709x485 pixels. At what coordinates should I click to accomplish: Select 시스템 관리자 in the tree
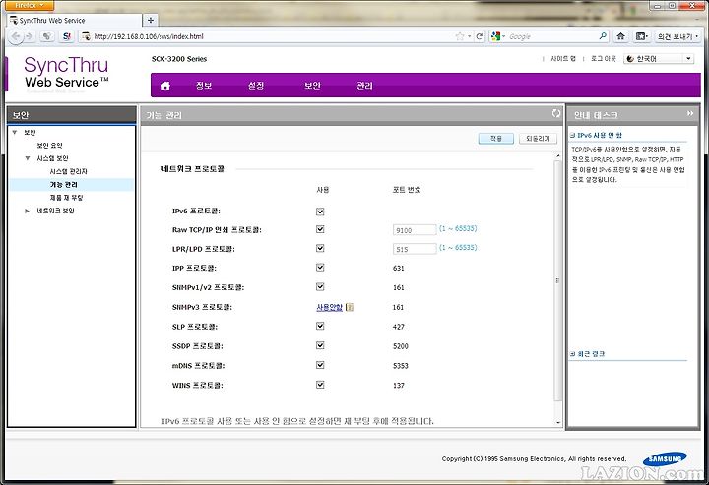68,171
